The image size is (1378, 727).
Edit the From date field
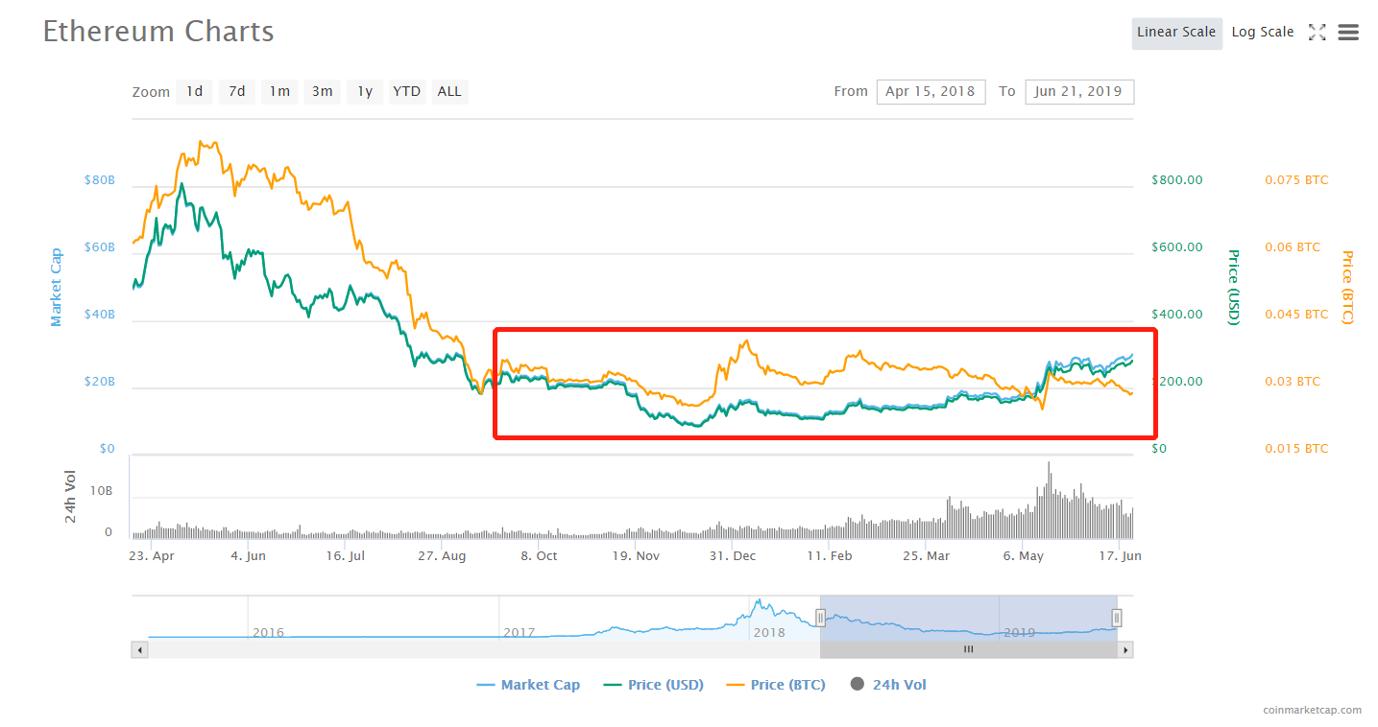click(931, 91)
